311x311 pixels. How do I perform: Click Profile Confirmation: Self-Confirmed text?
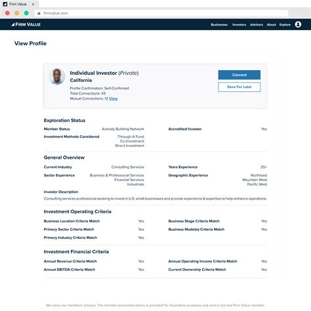(99, 89)
